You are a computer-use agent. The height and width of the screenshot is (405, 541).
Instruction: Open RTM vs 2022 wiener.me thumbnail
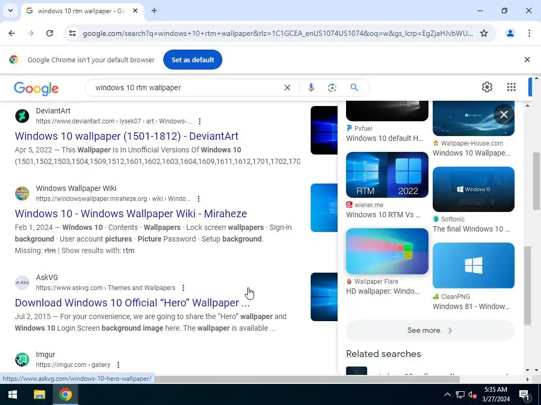tap(387, 175)
